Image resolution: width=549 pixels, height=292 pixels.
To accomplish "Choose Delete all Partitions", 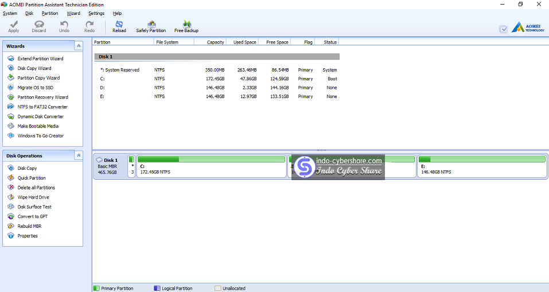I will pyautogui.click(x=36, y=188).
